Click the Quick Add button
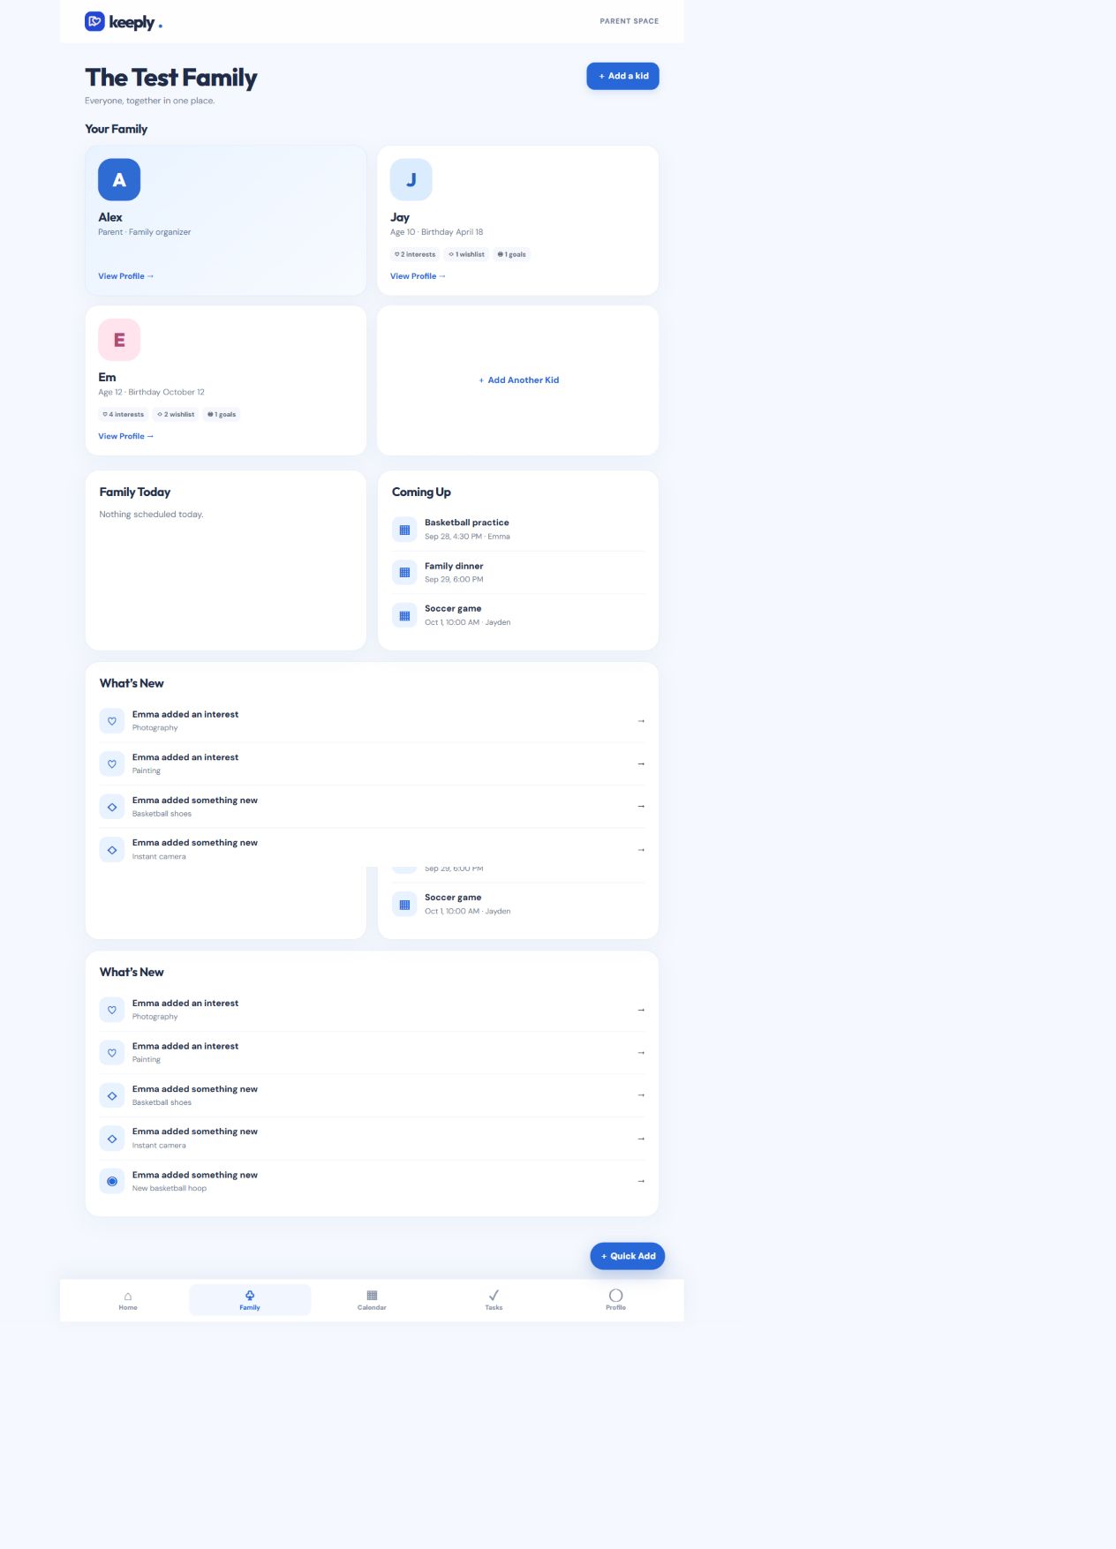The image size is (1116, 1549). tap(628, 1256)
